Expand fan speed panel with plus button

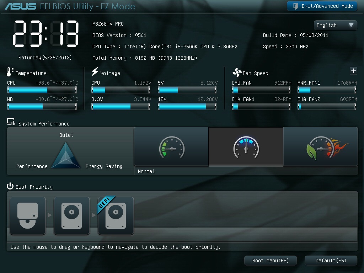pyautogui.click(x=353, y=71)
